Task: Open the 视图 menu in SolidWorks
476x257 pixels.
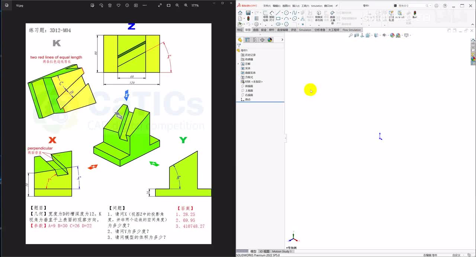Action: (x=286, y=6)
